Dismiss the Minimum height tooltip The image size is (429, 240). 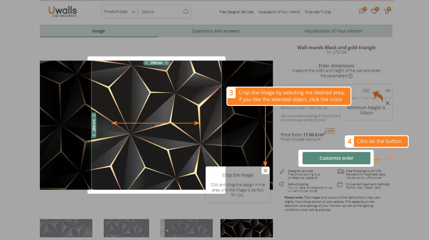coord(387,103)
